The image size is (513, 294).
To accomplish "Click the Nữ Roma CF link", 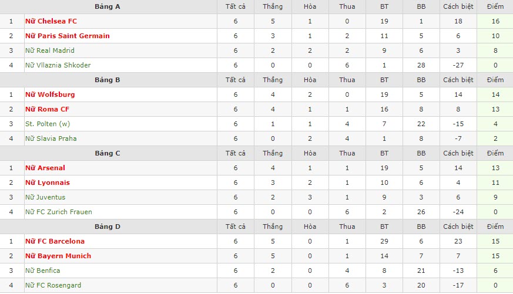I will click(x=47, y=109).
